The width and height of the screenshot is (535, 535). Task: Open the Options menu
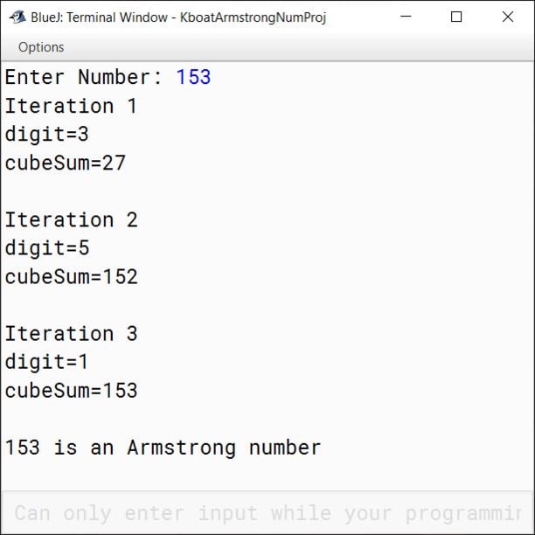point(41,47)
